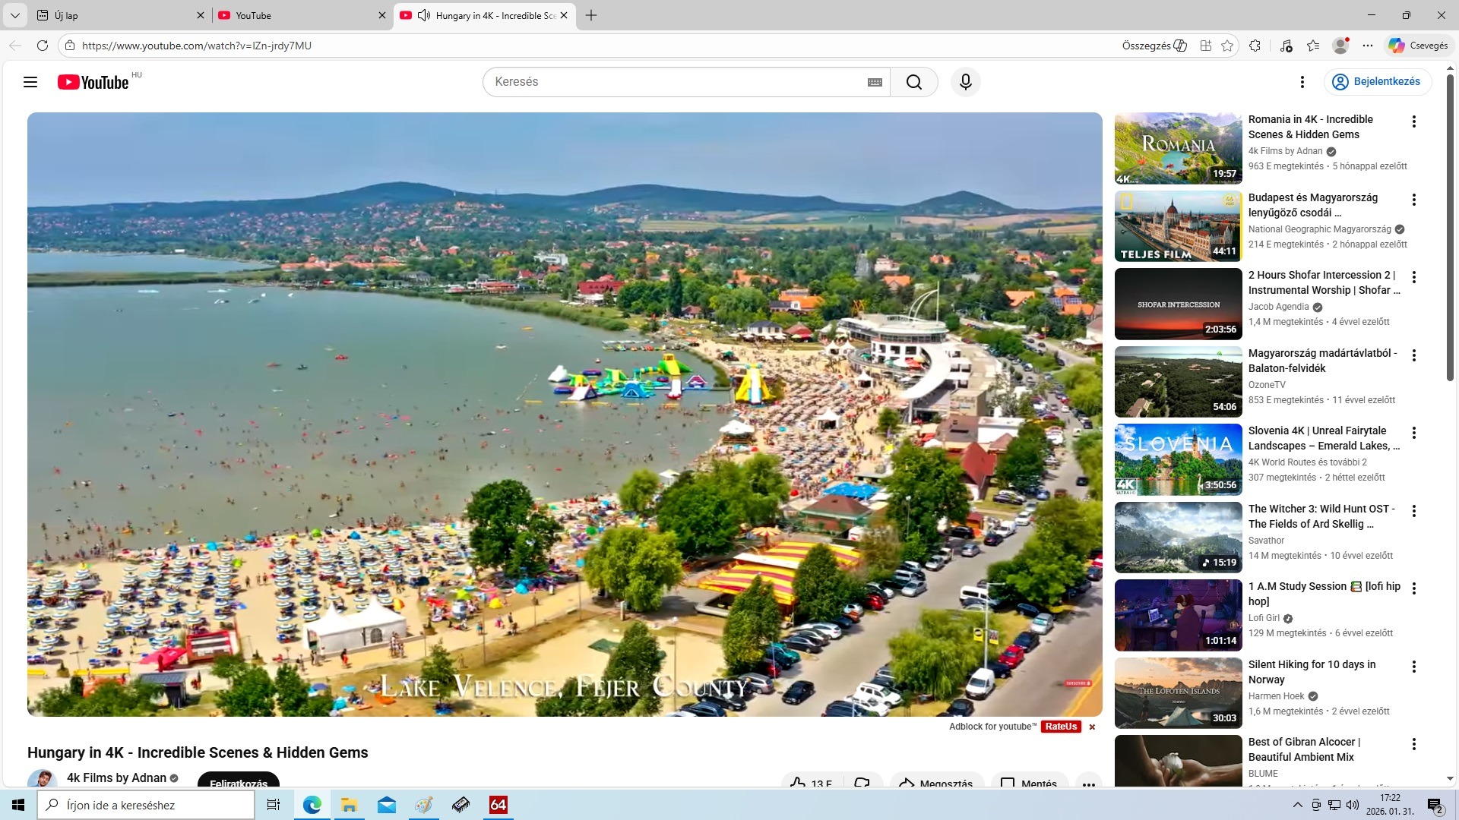Open browser extensions puzzle icon
The height and width of the screenshot is (820, 1459).
[x=1255, y=46]
